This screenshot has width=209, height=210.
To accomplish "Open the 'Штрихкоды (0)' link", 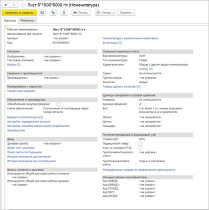I will coord(112,42).
